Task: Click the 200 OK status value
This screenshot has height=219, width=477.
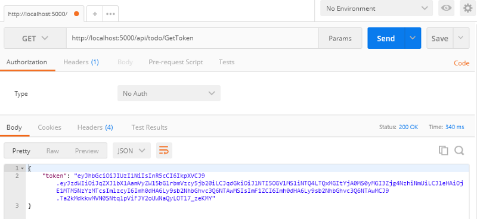Action: pos(408,127)
